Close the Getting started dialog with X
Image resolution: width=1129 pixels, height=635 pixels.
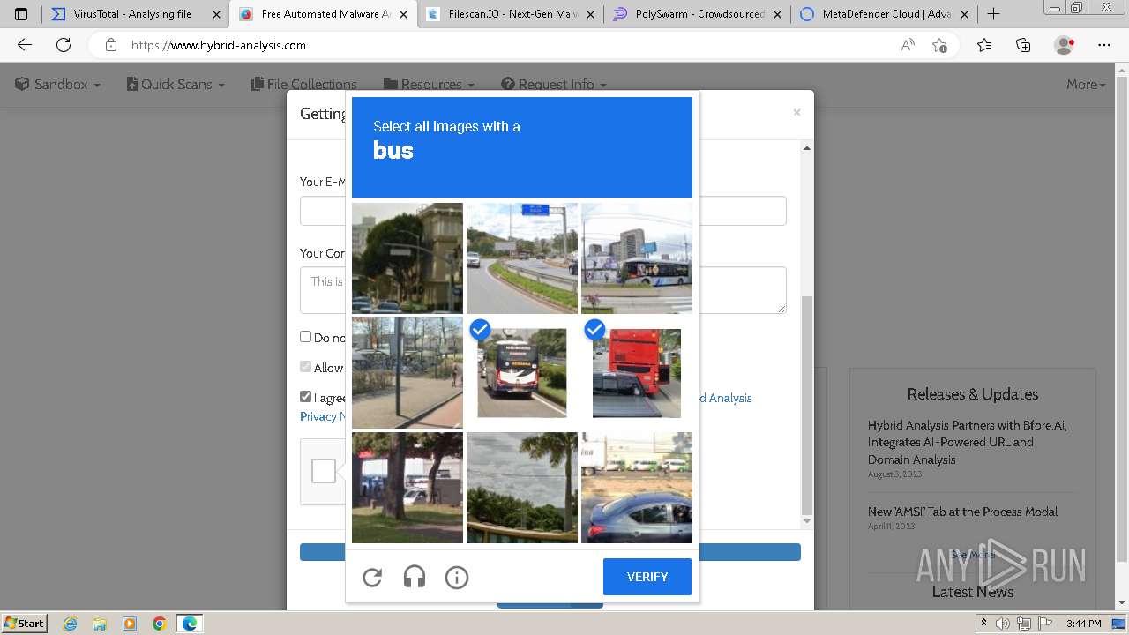pos(796,112)
